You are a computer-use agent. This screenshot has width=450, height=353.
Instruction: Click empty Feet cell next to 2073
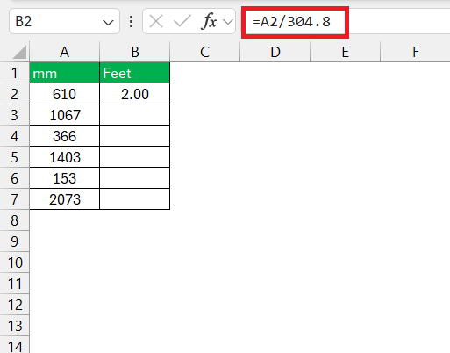point(135,199)
